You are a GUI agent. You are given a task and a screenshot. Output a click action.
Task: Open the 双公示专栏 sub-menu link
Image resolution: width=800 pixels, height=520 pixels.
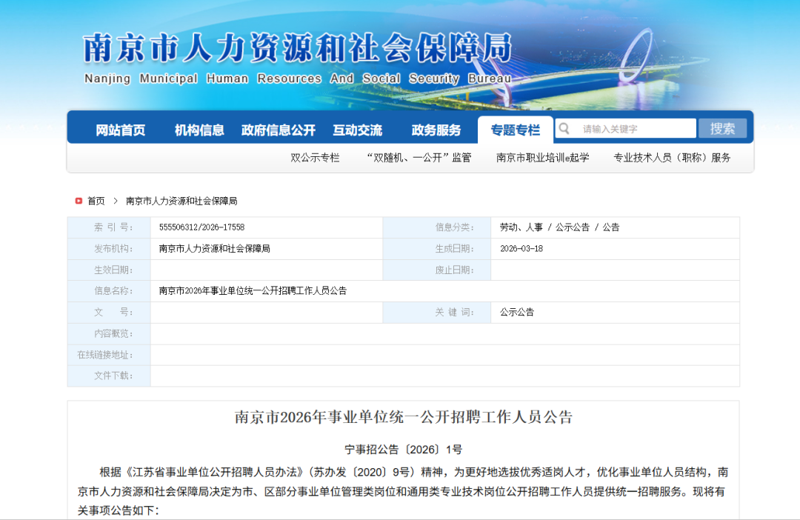[315, 158]
